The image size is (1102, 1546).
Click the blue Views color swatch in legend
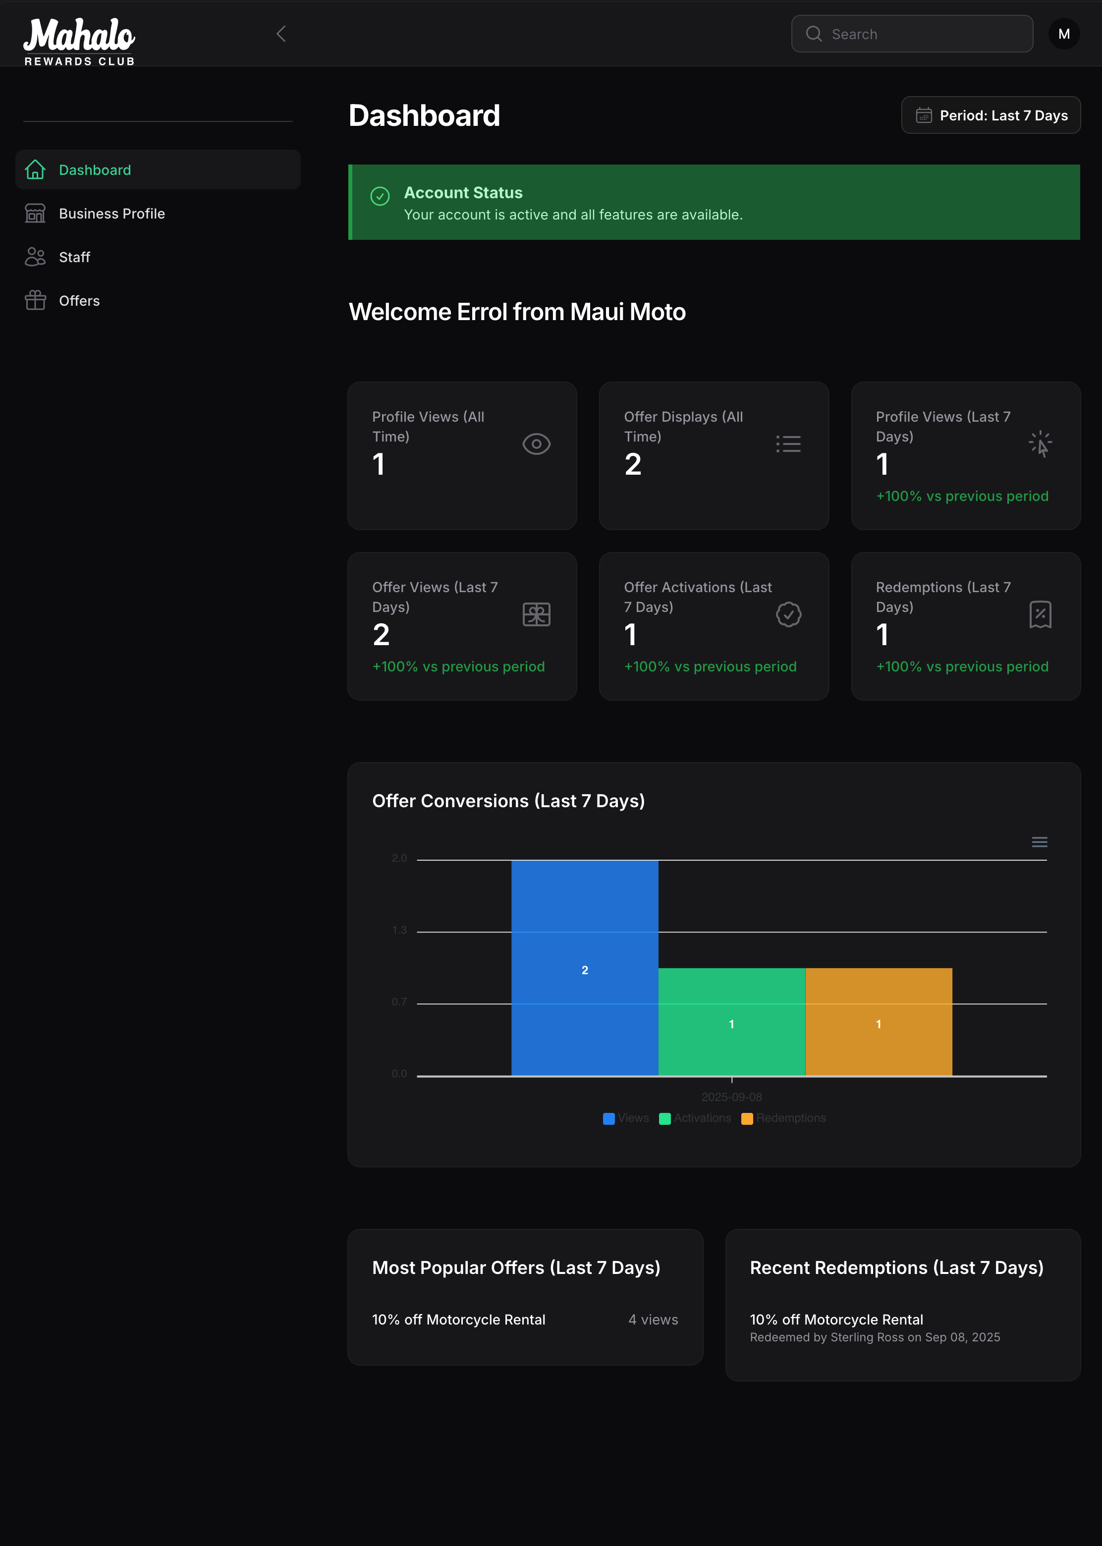coord(608,1118)
